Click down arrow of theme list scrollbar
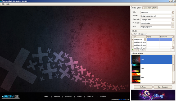This screenshot has width=176, height=101. [173, 82]
